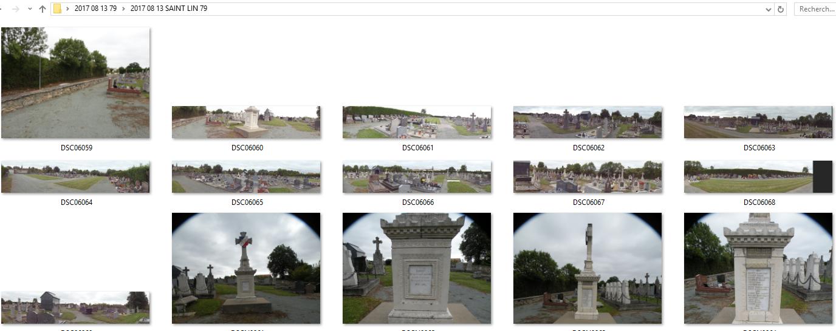The image size is (836, 331).
Task: Expand the chevron before "2017 08 13 SAINT LIN 79"
Action: coord(124,9)
